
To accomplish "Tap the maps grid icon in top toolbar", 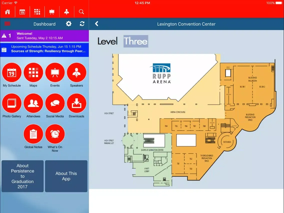I will [37, 12].
